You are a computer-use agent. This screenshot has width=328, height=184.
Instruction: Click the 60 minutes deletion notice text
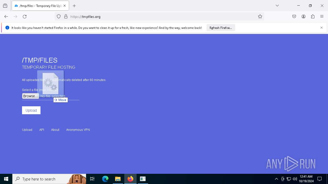pos(64,80)
